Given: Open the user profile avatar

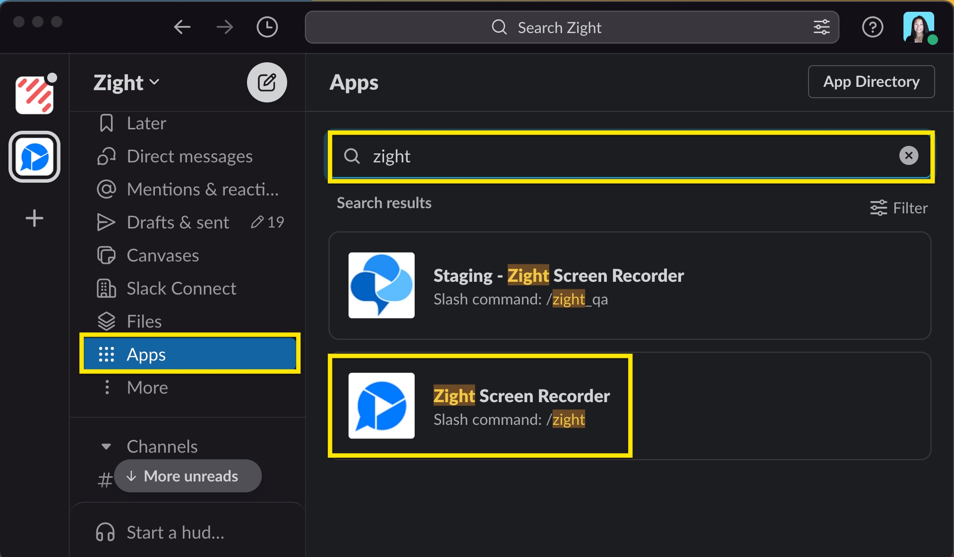Looking at the screenshot, I should (919, 27).
